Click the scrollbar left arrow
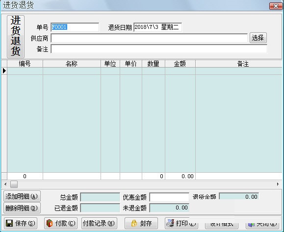The height and width of the screenshot is (232, 284). [5, 185]
